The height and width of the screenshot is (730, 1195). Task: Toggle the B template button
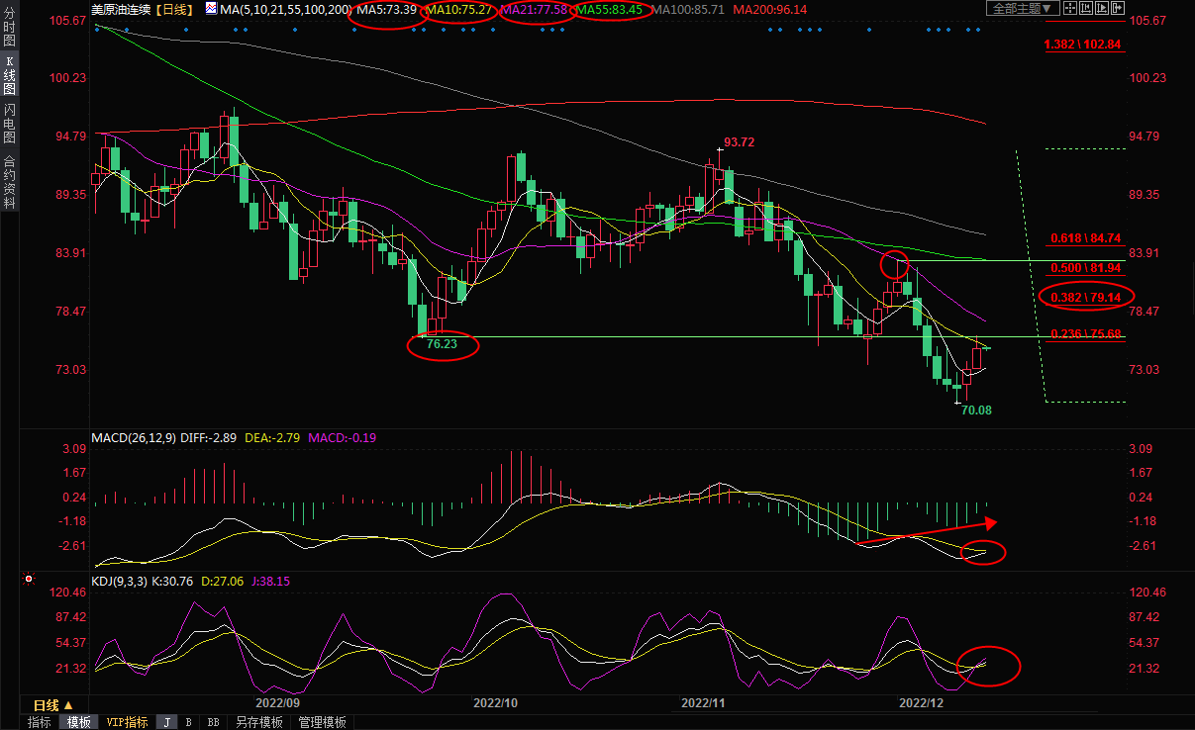(x=188, y=722)
